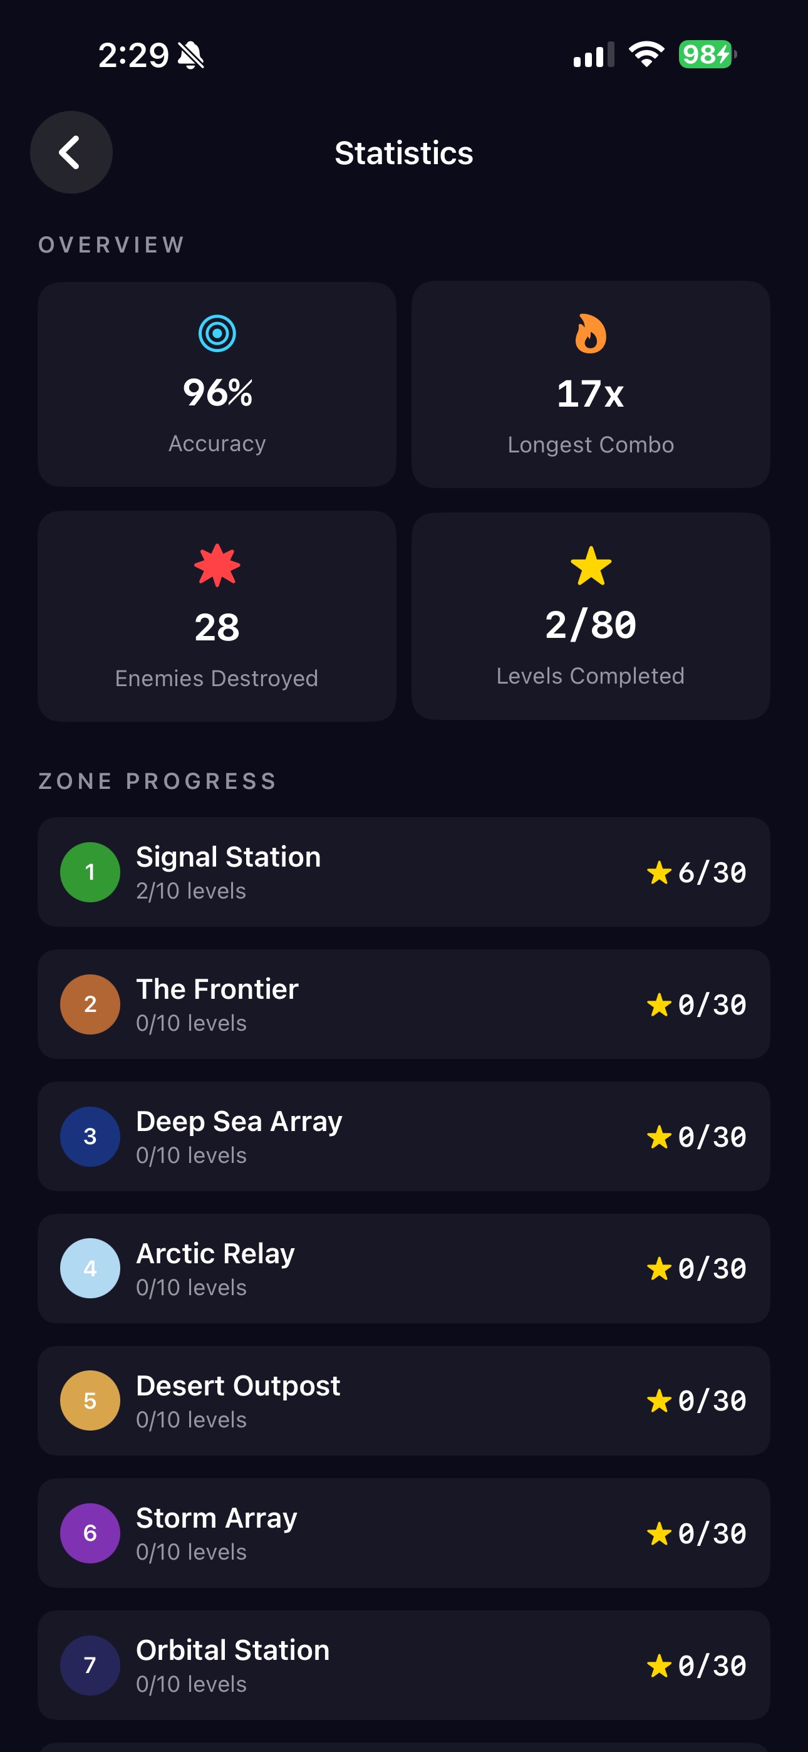Select the Desert Outpost zone entry
The height and width of the screenshot is (1752, 808).
click(404, 1401)
